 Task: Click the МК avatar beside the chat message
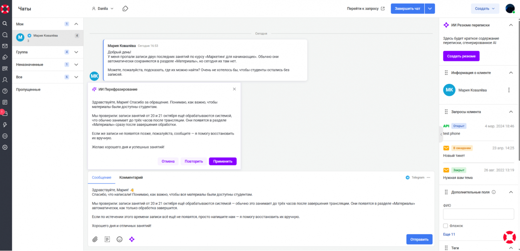point(94,76)
